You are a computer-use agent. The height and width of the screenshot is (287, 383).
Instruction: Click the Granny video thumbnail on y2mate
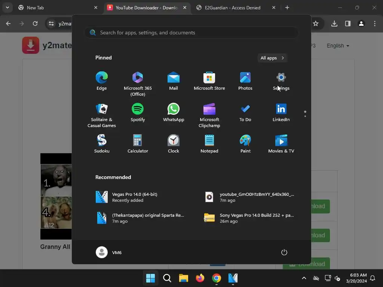tap(56, 196)
